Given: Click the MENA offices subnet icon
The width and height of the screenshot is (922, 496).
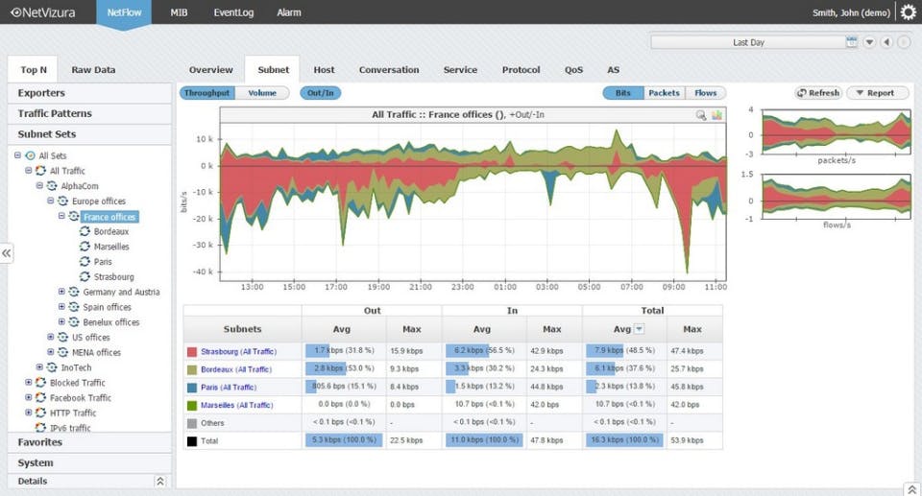Looking at the screenshot, I should (x=63, y=353).
